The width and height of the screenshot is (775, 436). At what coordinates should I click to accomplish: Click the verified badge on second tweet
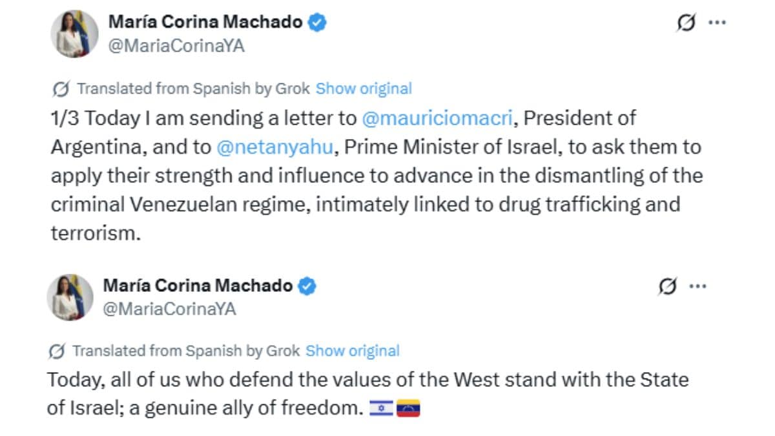pos(306,285)
